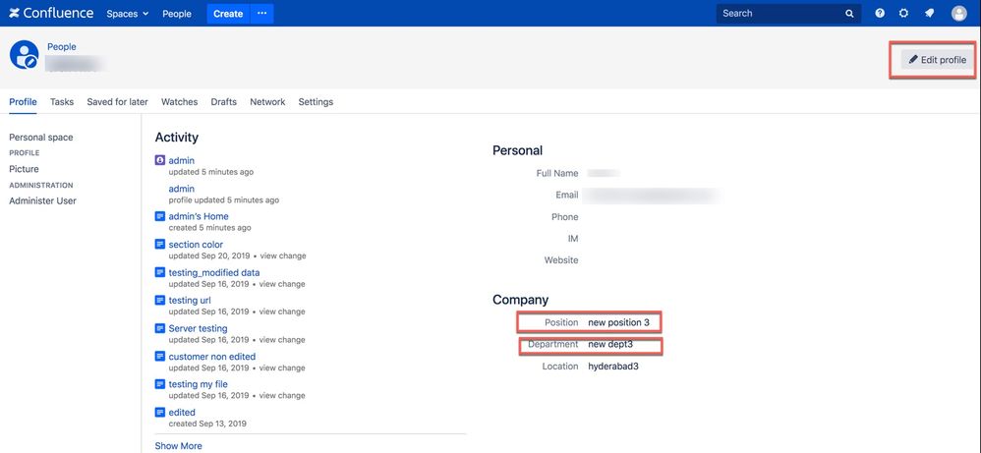Image resolution: width=981 pixels, height=453 pixels.
Task: Click the search magnifier icon
Action: (849, 13)
